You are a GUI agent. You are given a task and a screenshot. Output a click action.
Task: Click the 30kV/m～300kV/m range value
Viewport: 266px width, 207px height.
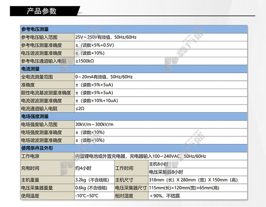point(94,125)
